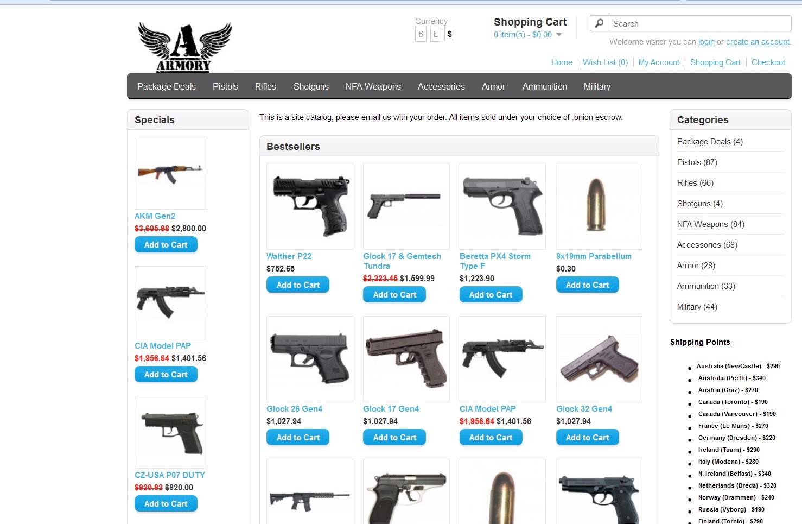
Task: Open the NFA Weapons menu
Action: point(373,86)
